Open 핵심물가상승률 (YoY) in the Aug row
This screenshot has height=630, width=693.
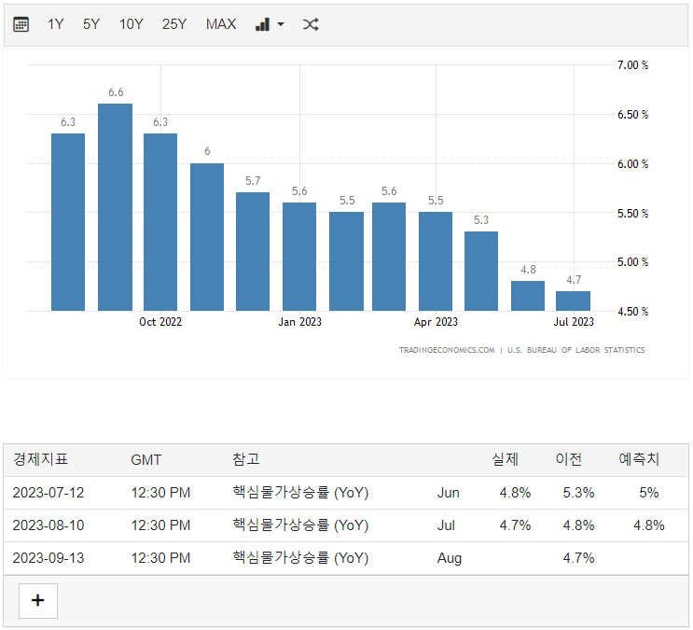[300, 558]
